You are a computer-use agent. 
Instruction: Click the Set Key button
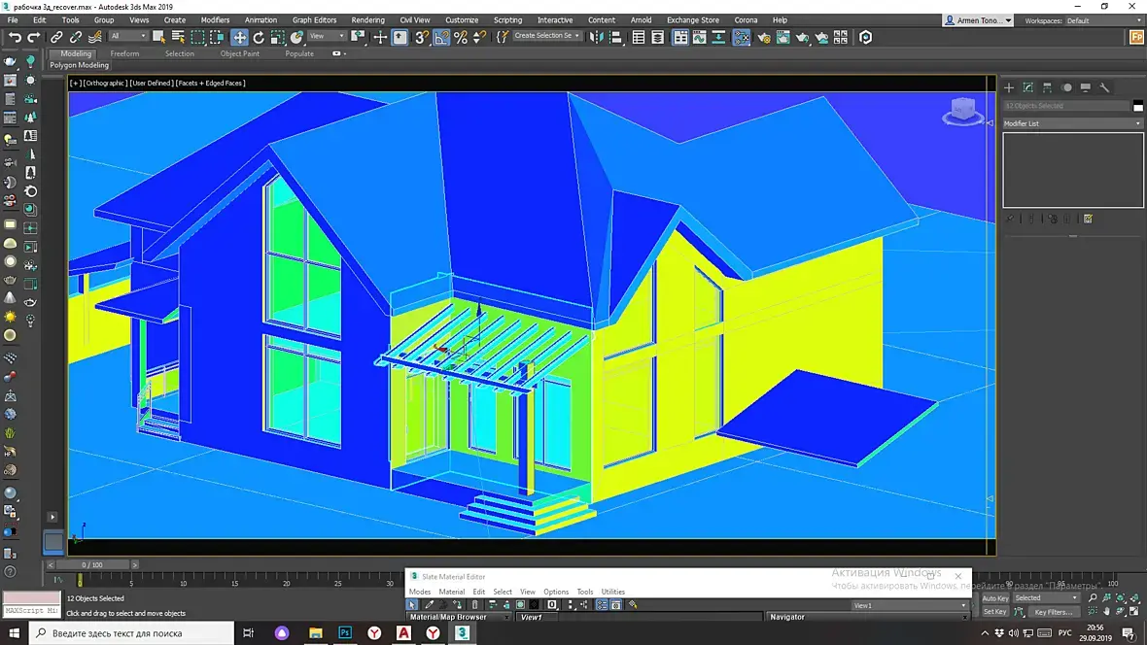pyautogui.click(x=994, y=611)
